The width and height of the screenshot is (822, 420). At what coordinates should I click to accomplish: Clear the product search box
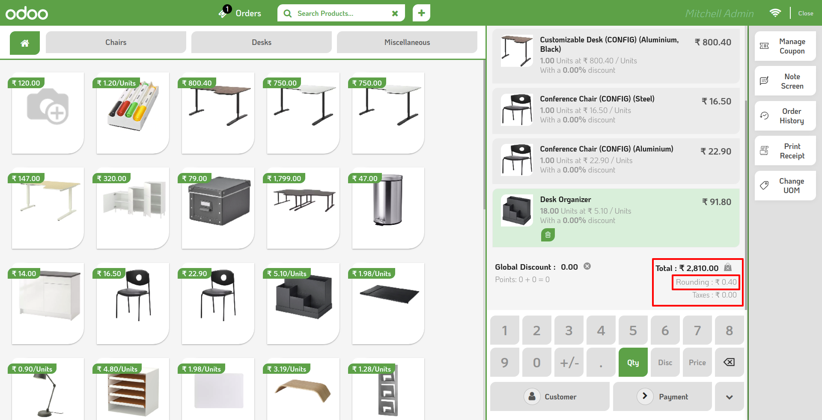[x=395, y=13]
